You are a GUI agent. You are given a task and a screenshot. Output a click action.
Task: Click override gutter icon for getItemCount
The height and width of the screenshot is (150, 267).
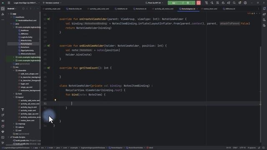tap(48, 68)
